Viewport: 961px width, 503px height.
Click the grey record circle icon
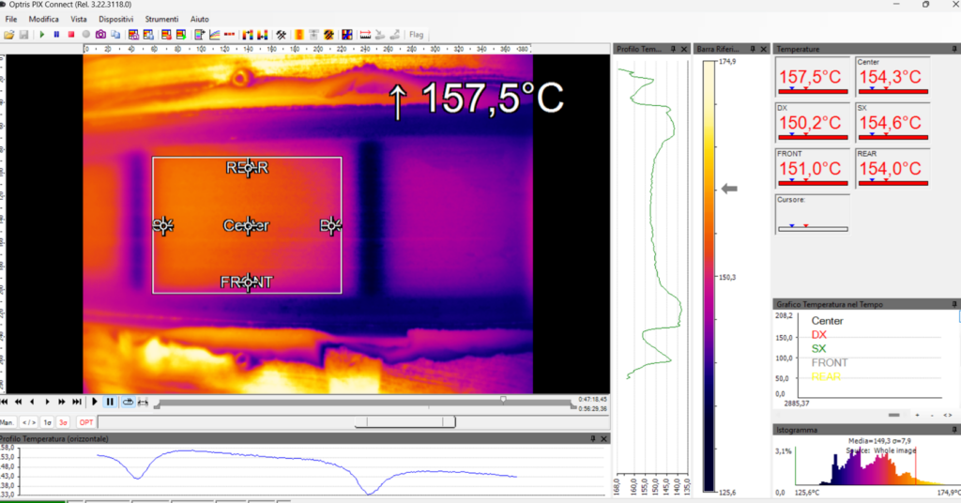click(x=85, y=35)
